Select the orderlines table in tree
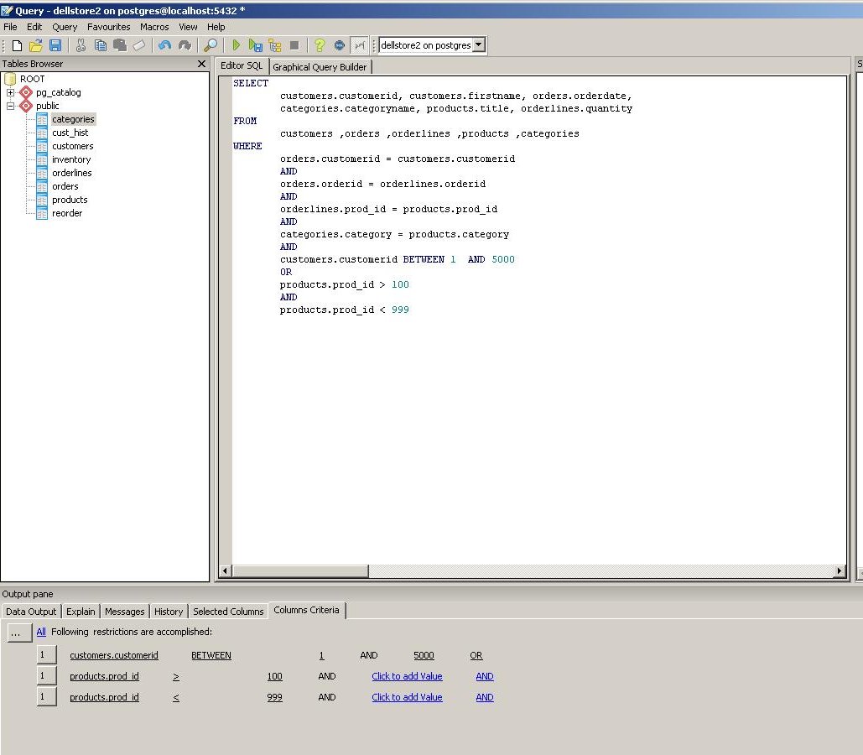 point(72,173)
